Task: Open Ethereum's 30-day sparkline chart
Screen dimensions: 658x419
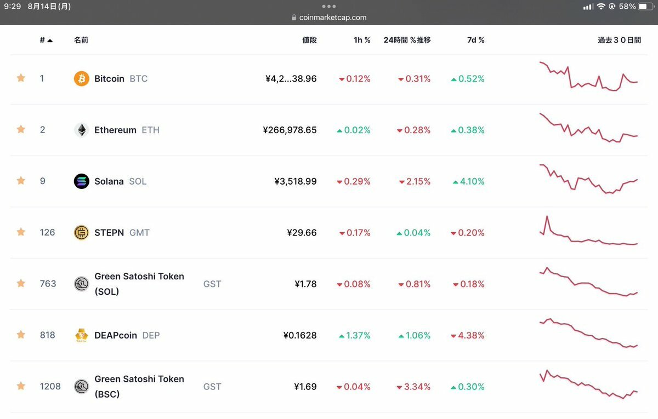Action: (x=589, y=128)
